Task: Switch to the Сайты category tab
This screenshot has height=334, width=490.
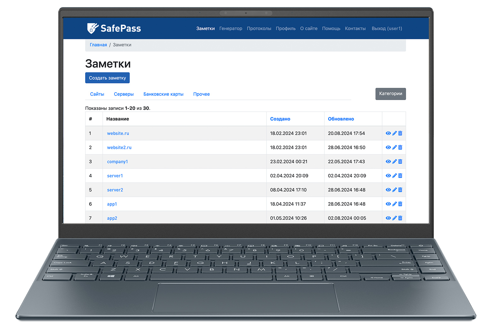Action: 97,94
